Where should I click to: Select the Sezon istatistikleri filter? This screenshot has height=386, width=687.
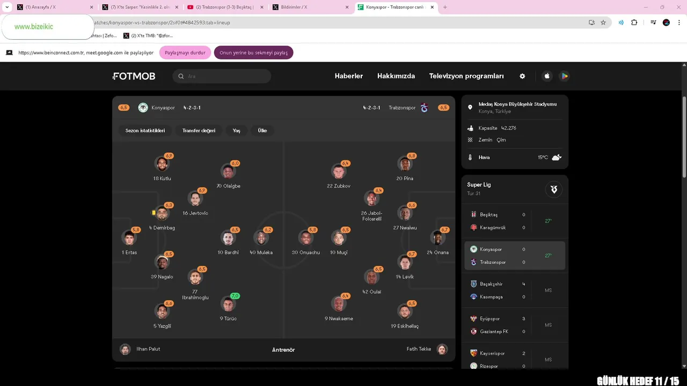(x=145, y=131)
